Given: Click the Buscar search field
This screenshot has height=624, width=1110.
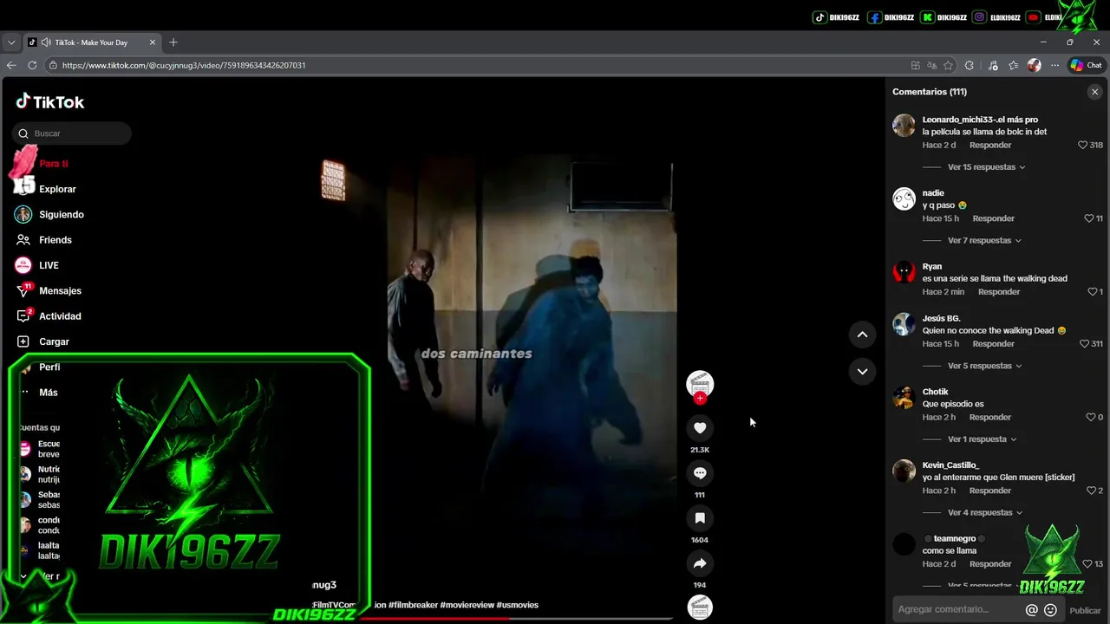Looking at the screenshot, I should [72, 133].
